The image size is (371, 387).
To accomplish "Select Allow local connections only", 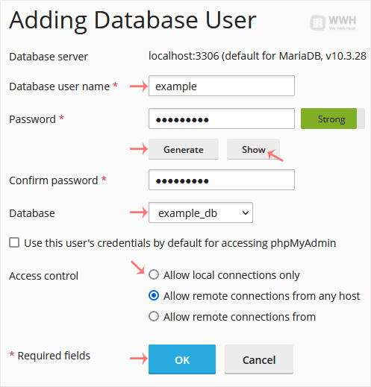I will point(154,275).
